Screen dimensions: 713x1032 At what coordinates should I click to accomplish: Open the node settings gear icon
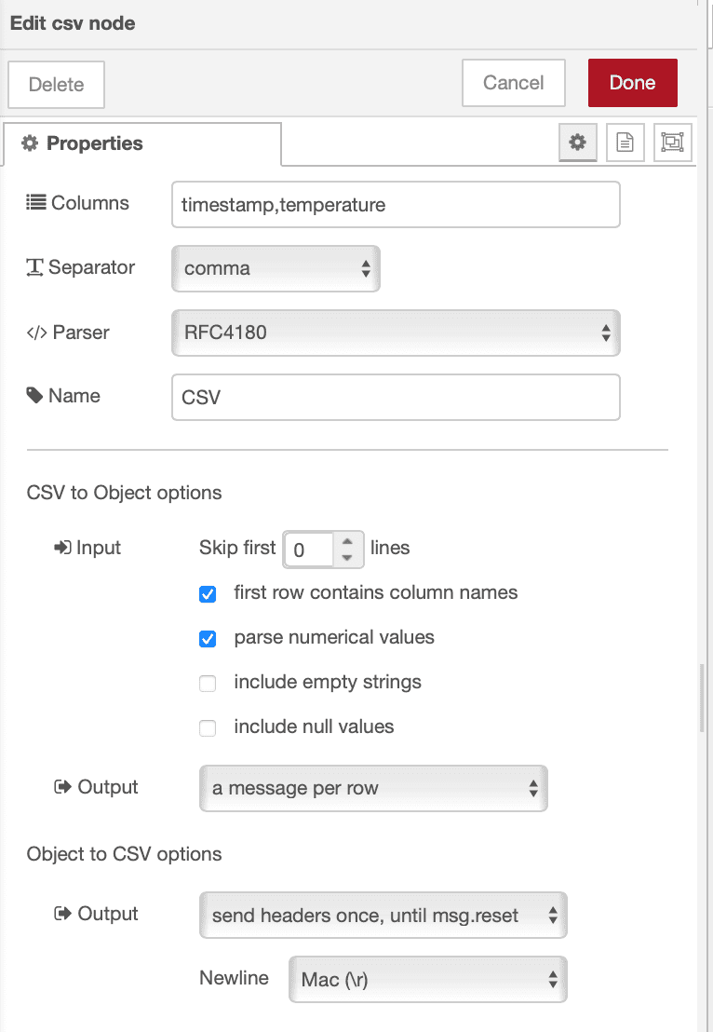(x=577, y=142)
